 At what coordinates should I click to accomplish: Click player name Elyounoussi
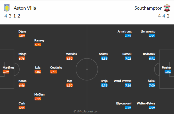[124, 104]
